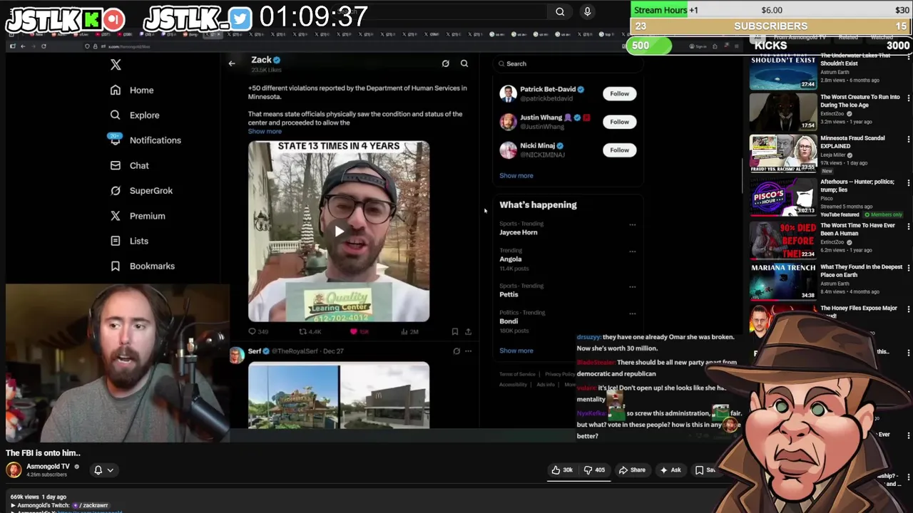Click search icon in Zack profile header
This screenshot has width=913, height=513.
pos(464,63)
